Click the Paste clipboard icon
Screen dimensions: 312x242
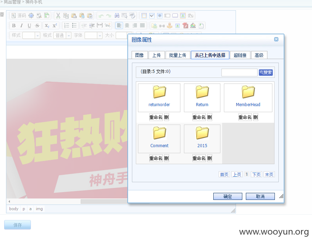tap(74, 16)
